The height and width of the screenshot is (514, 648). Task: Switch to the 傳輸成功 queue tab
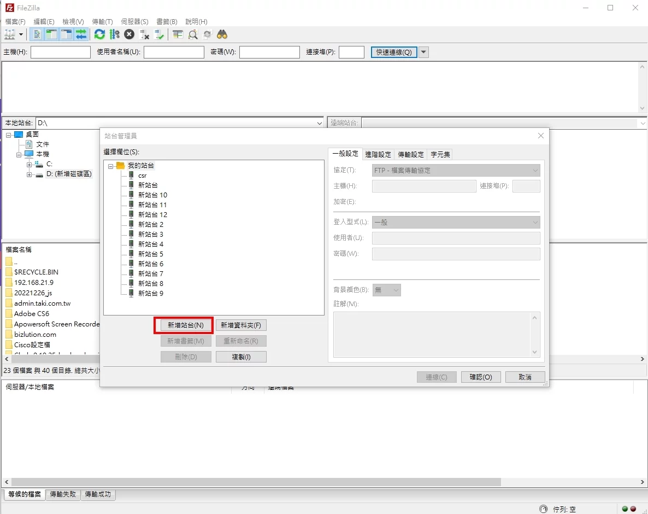pyautogui.click(x=98, y=494)
